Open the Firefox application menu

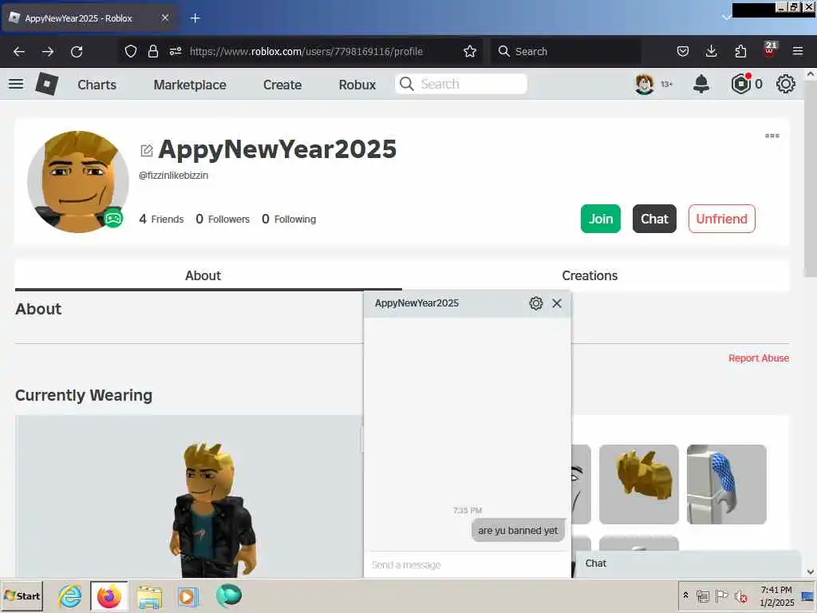click(798, 51)
